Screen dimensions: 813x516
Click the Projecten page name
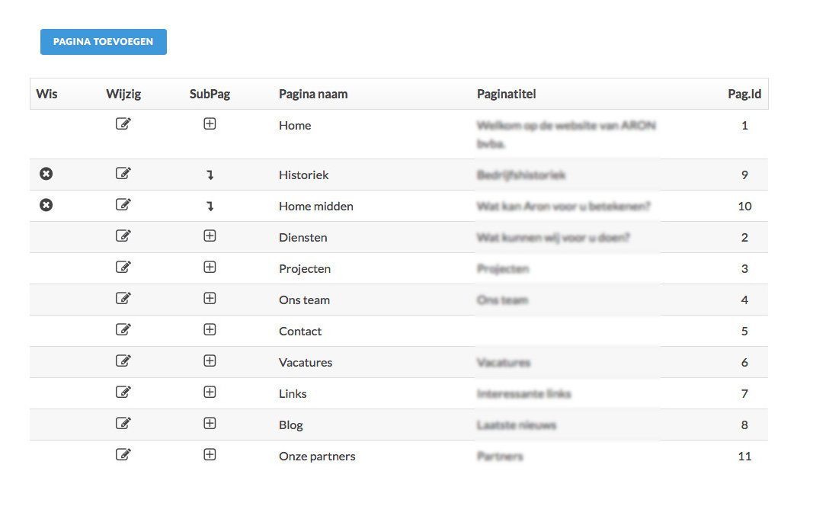305,268
